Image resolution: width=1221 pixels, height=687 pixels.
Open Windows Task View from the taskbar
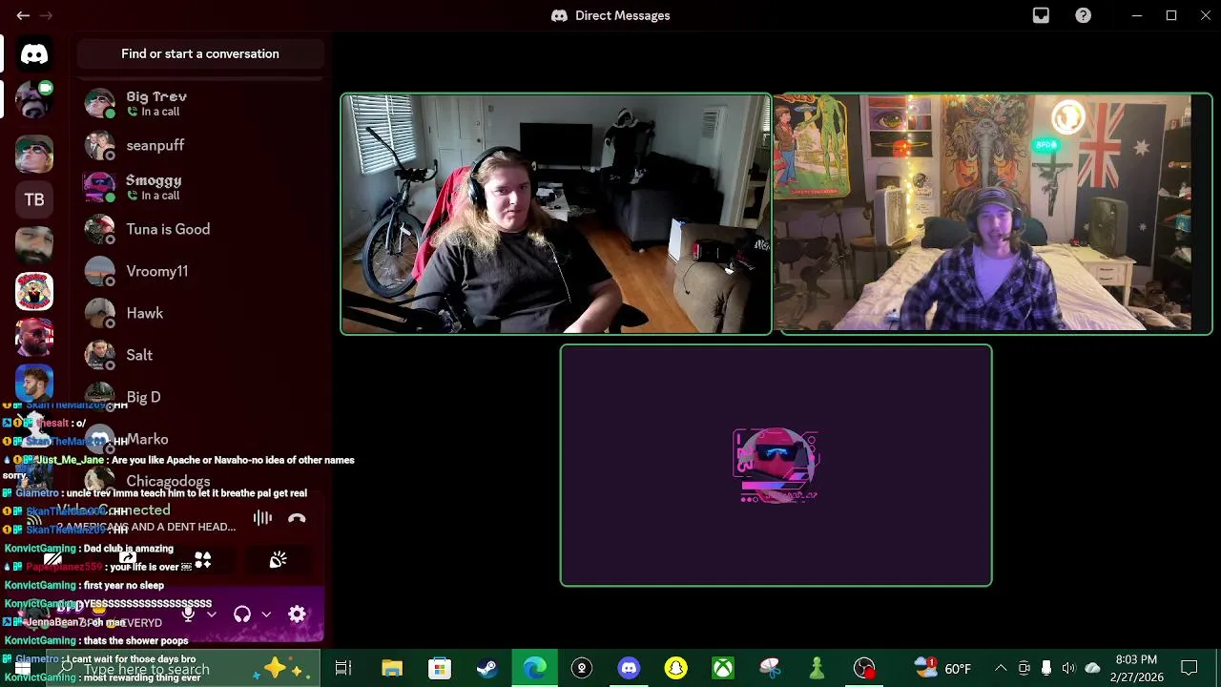click(x=343, y=668)
